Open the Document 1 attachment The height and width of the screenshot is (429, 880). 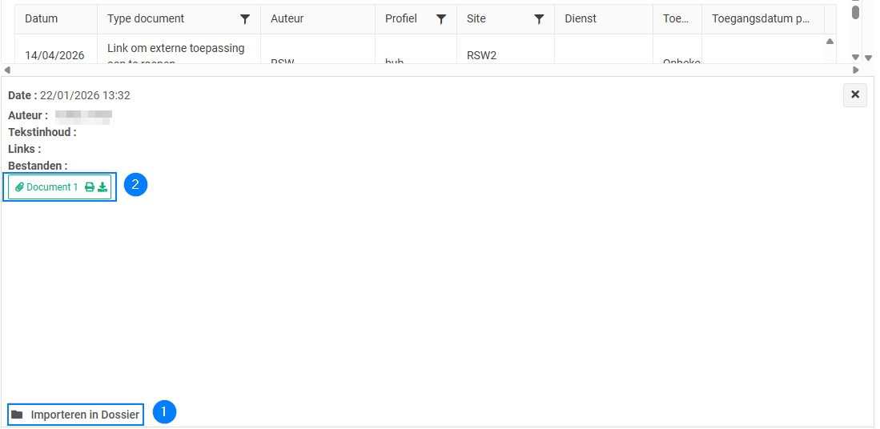pos(52,187)
